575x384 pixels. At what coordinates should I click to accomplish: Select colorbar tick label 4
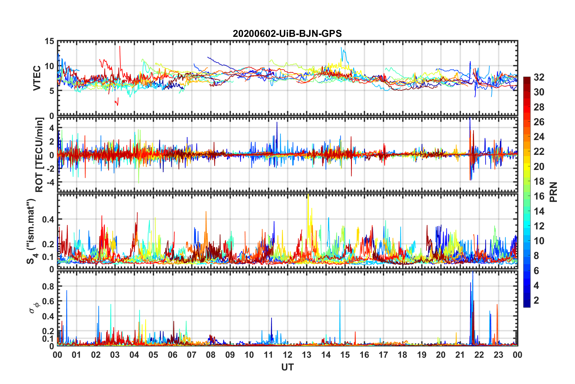536,286
